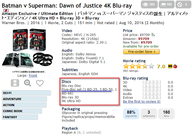Toggle the heart wishlist icon
This screenshot has width=192, height=136.
40,83
